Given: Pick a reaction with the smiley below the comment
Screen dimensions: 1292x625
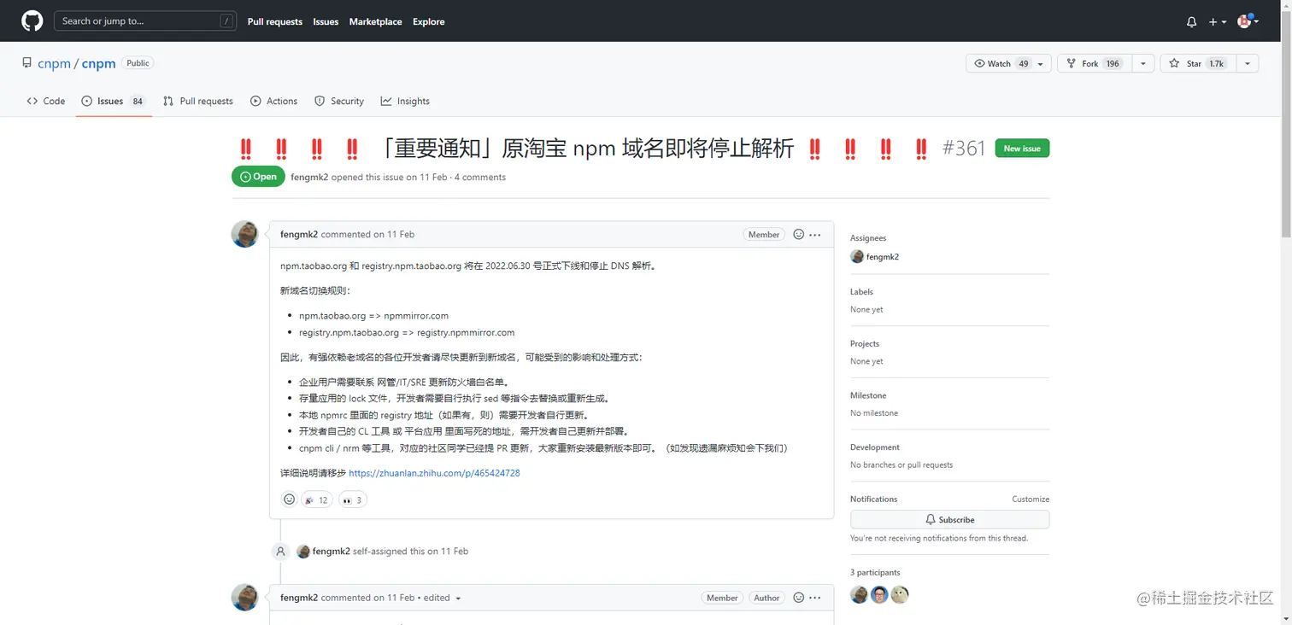Looking at the screenshot, I should (289, 499).
